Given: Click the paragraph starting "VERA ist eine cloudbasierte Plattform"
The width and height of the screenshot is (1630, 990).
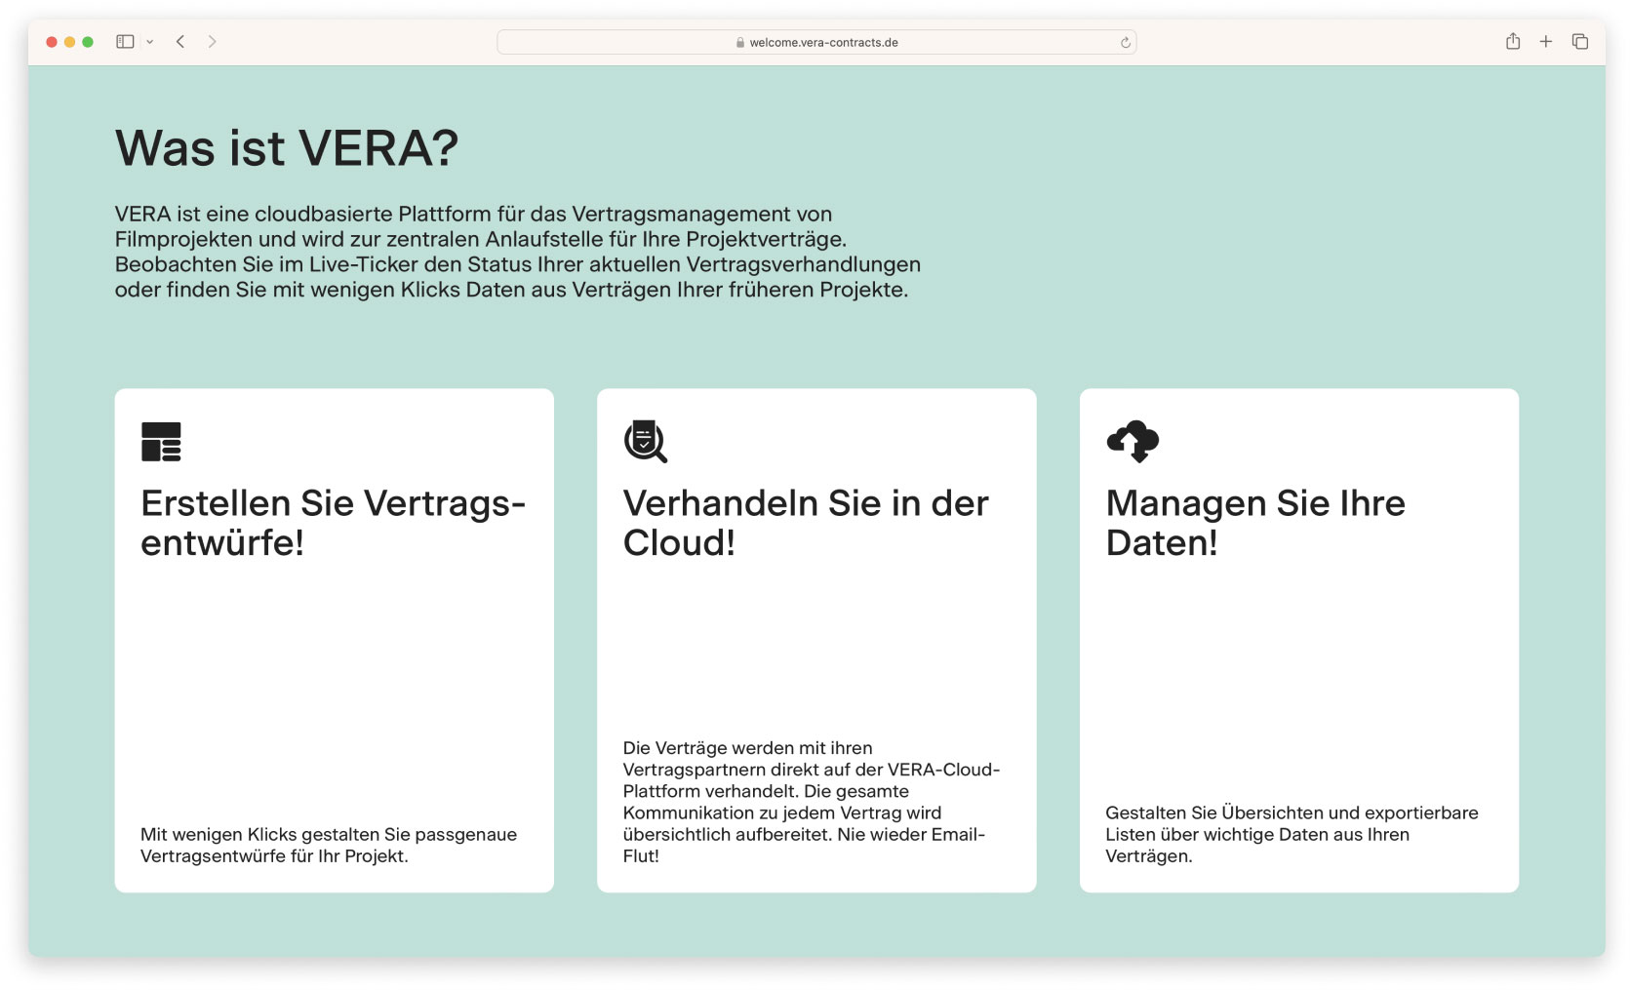Looking at the screenshot, I should point(518,252).
